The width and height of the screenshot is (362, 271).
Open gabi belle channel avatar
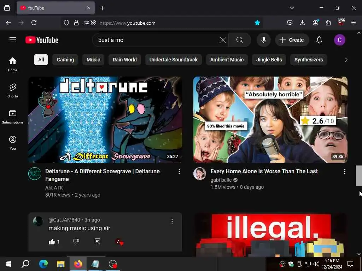(x=200, y=174)
